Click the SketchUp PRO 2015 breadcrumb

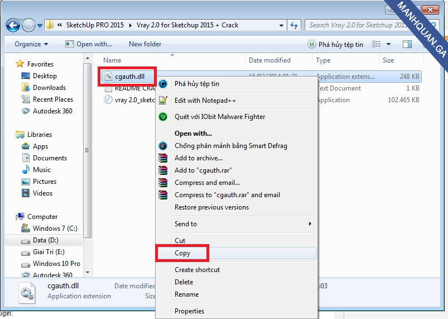[x=95, y=25]
